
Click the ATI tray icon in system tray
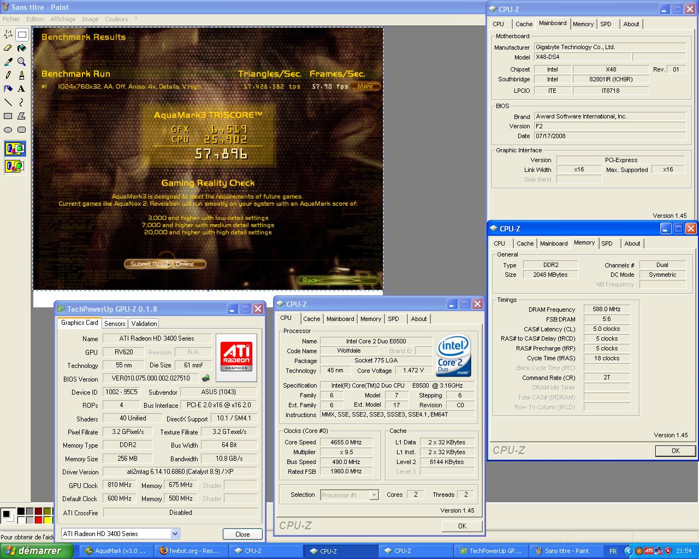(x=649, y=551)
